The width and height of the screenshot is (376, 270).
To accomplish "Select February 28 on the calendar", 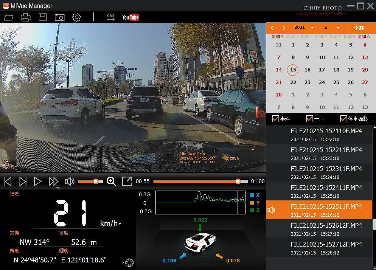I will tap(279, 95).
